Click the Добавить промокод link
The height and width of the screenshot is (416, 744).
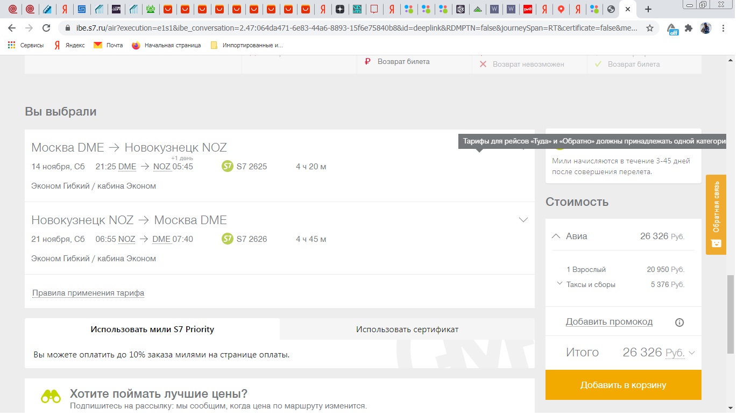609,322
